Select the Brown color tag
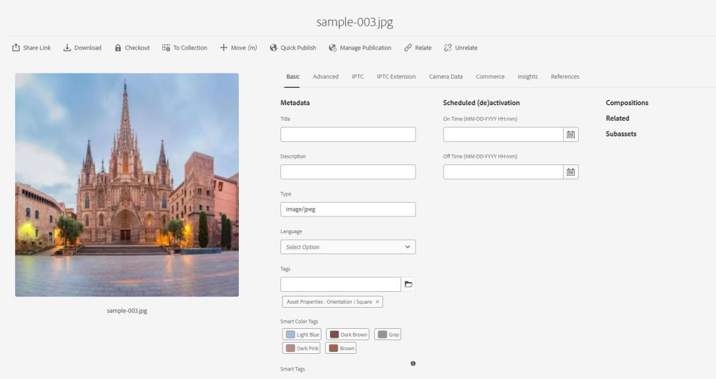Screen dimensions: 716x379 click(341, 349)
